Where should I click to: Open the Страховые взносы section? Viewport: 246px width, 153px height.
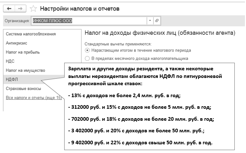pyautogui.click(x=23, y=88)
